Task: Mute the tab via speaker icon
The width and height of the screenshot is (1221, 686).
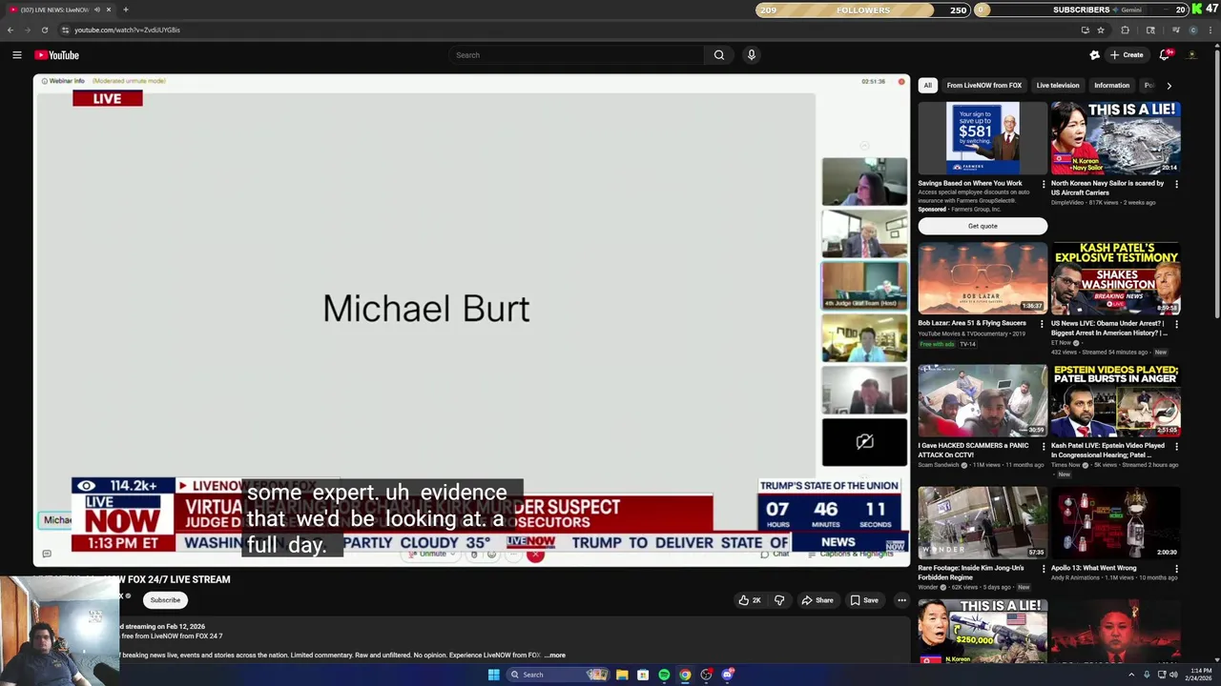Action: 96,10
